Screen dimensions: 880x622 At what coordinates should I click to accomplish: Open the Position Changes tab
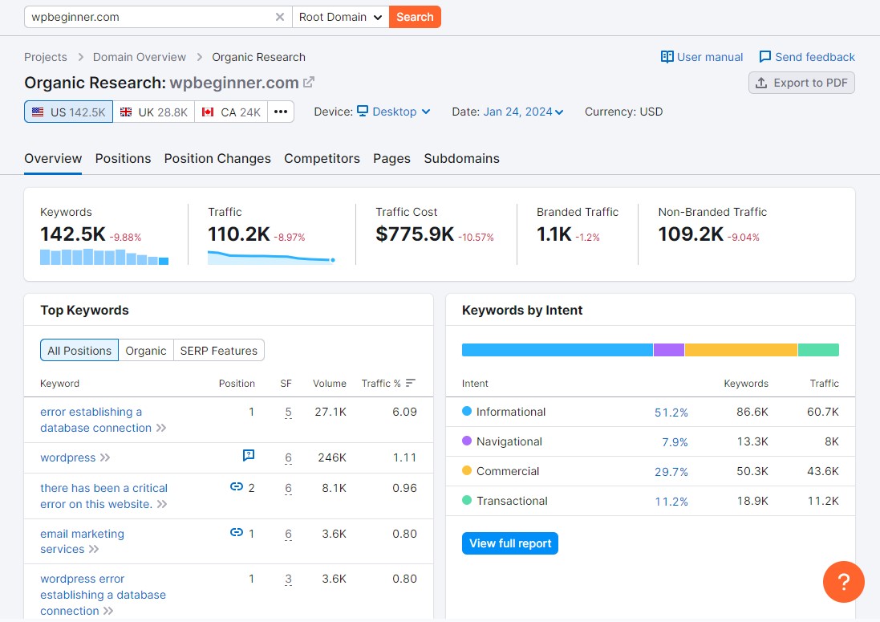pyautogui.click(x=217, y=158)
